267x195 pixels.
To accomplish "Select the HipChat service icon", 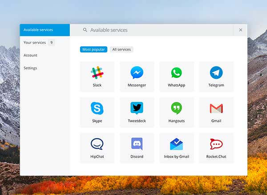I will tap(97, 144).
